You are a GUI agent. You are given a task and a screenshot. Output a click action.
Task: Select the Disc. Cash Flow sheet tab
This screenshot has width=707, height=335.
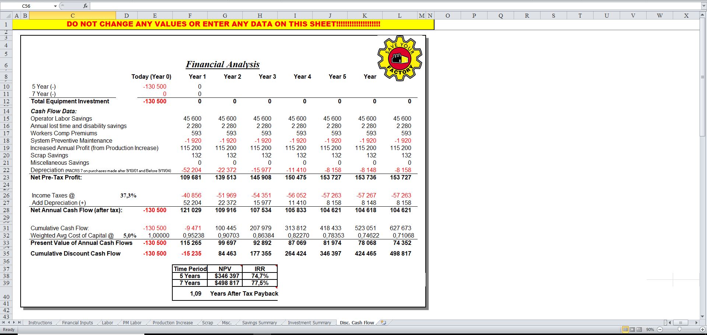pyautogui.click(x=357, y=322)
